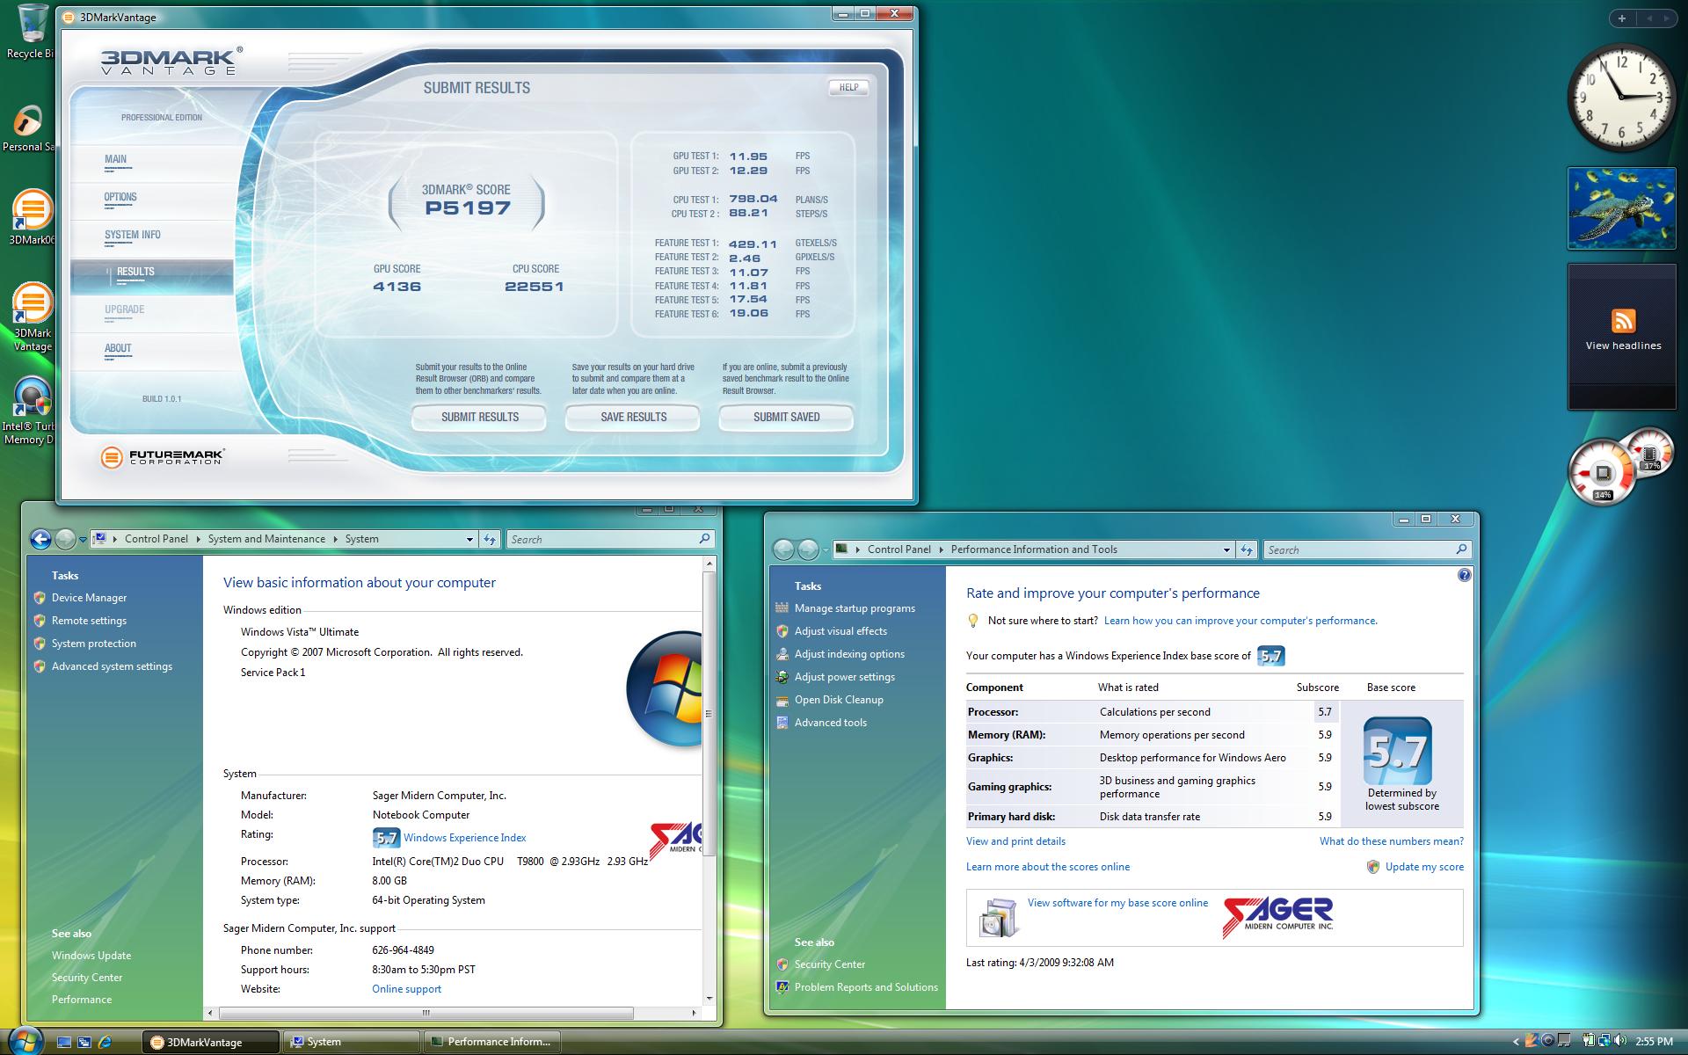Show hidden tray icons arrow
Screen dimensions: 1688x1055
click(x=1516, y=1042)
